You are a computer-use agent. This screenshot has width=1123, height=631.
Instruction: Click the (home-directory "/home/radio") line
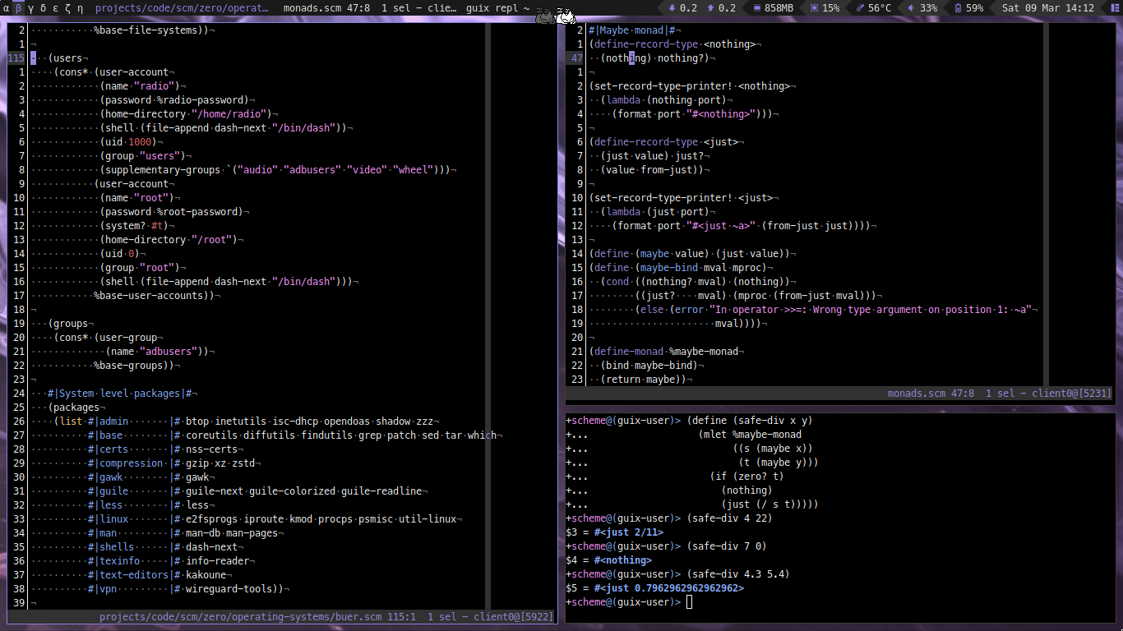pyautogui.click(x=187, y=114)
